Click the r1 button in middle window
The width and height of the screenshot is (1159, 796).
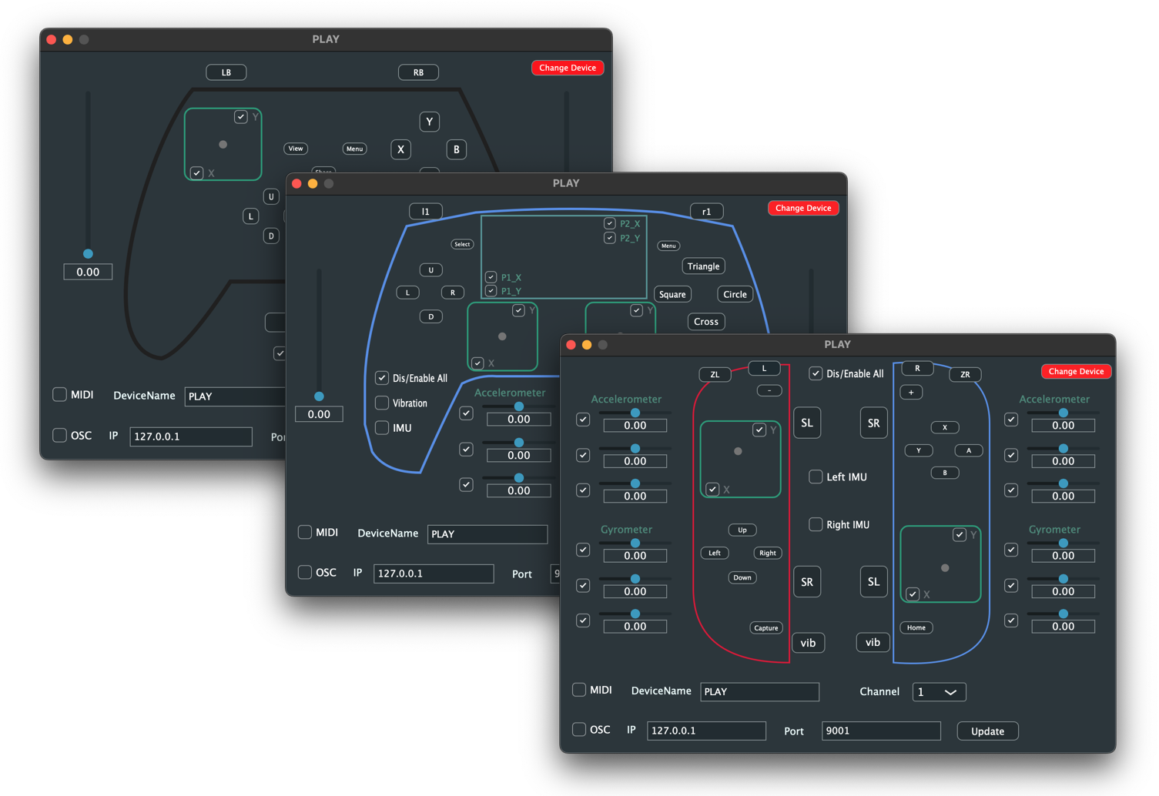pos(706,212)
